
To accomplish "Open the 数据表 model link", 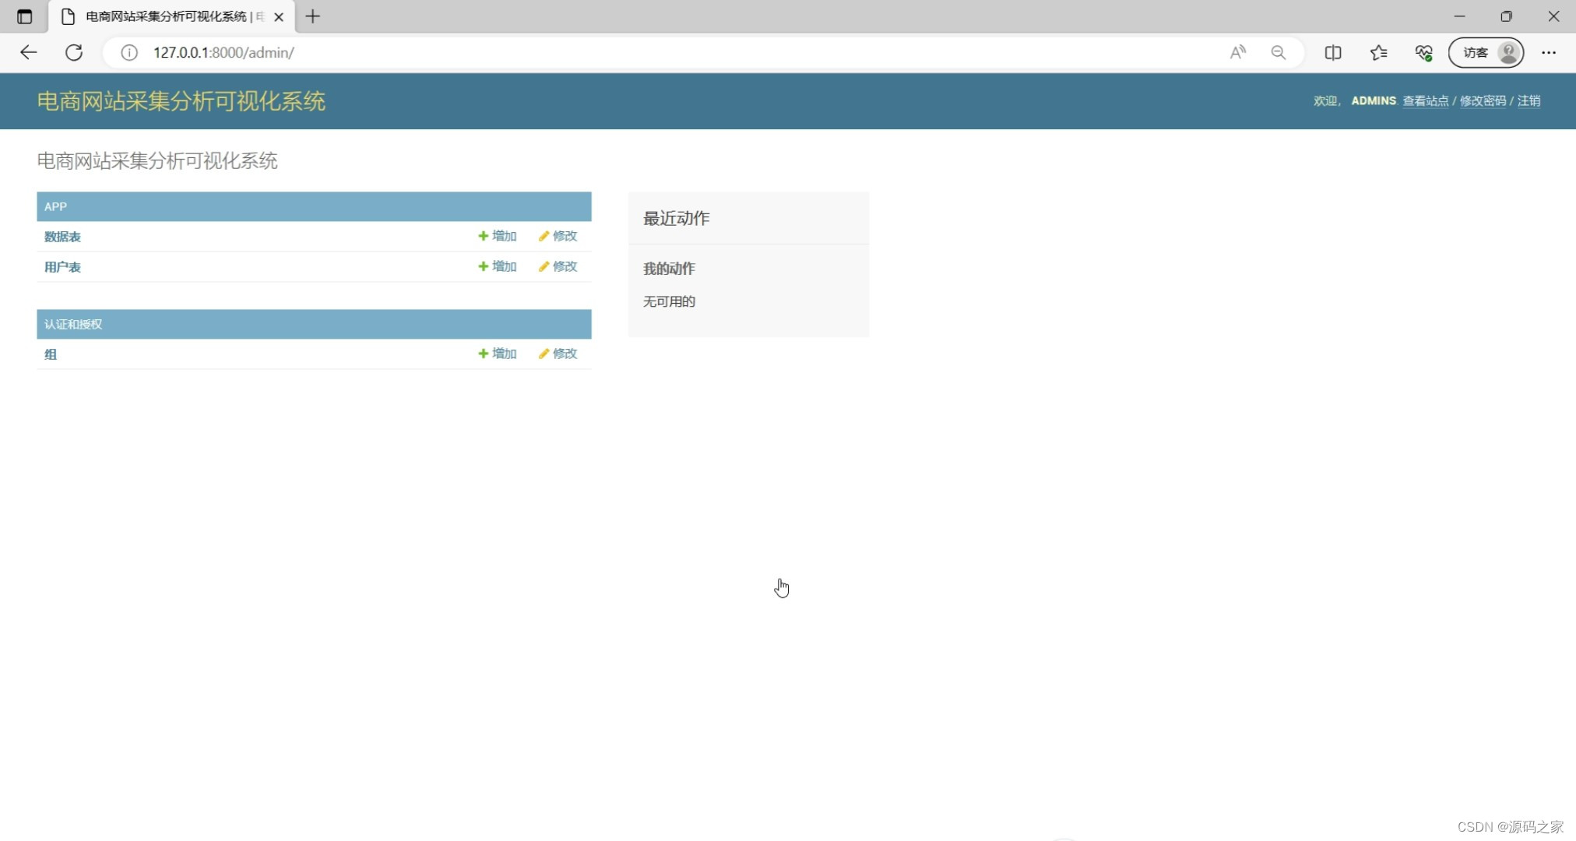I will [x=62, y=237].
